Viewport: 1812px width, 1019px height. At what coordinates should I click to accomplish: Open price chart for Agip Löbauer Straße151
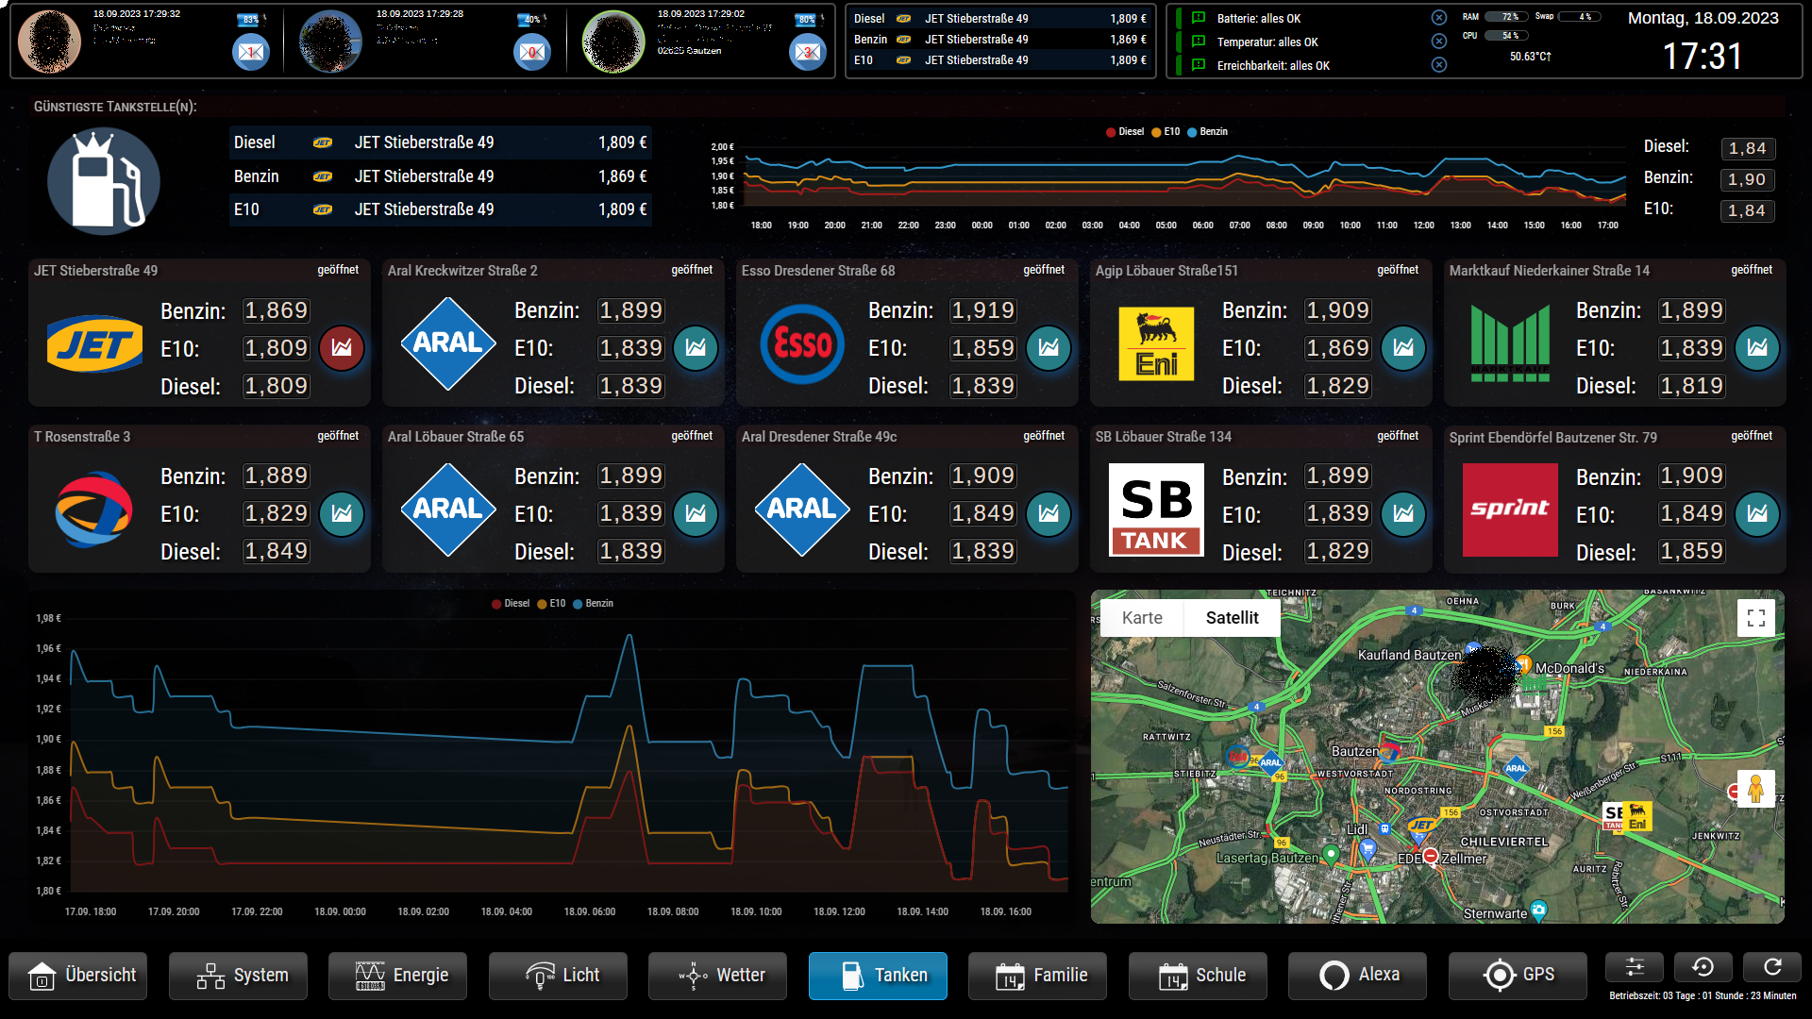[x=1403, y=348]
